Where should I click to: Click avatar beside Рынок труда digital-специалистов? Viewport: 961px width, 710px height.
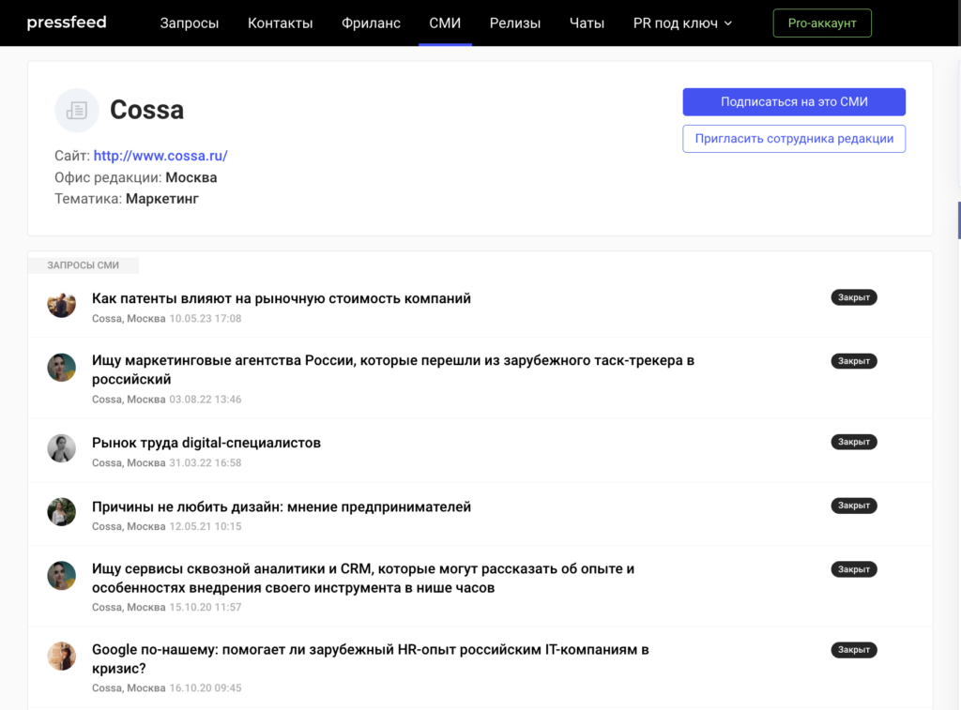point(61,447)
